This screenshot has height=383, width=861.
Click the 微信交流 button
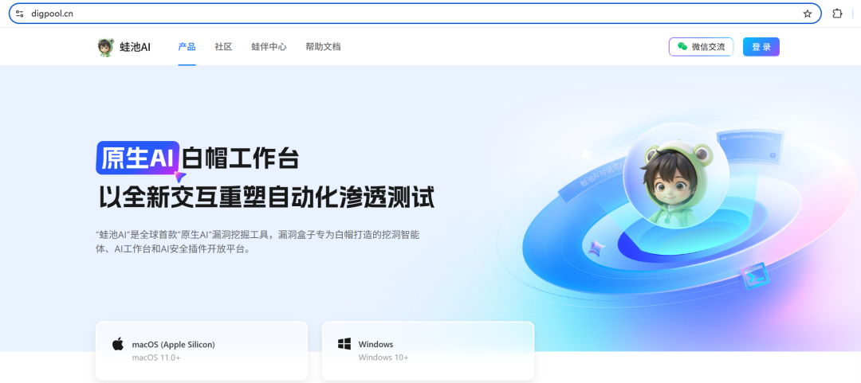point(702,47)
